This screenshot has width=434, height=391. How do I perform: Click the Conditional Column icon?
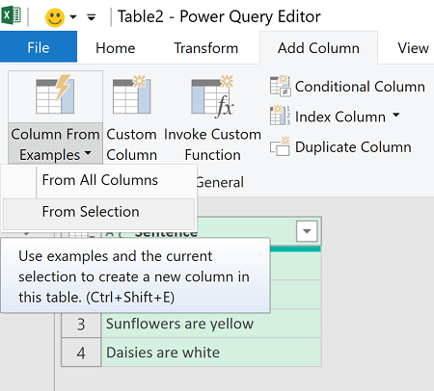[281, 86]
